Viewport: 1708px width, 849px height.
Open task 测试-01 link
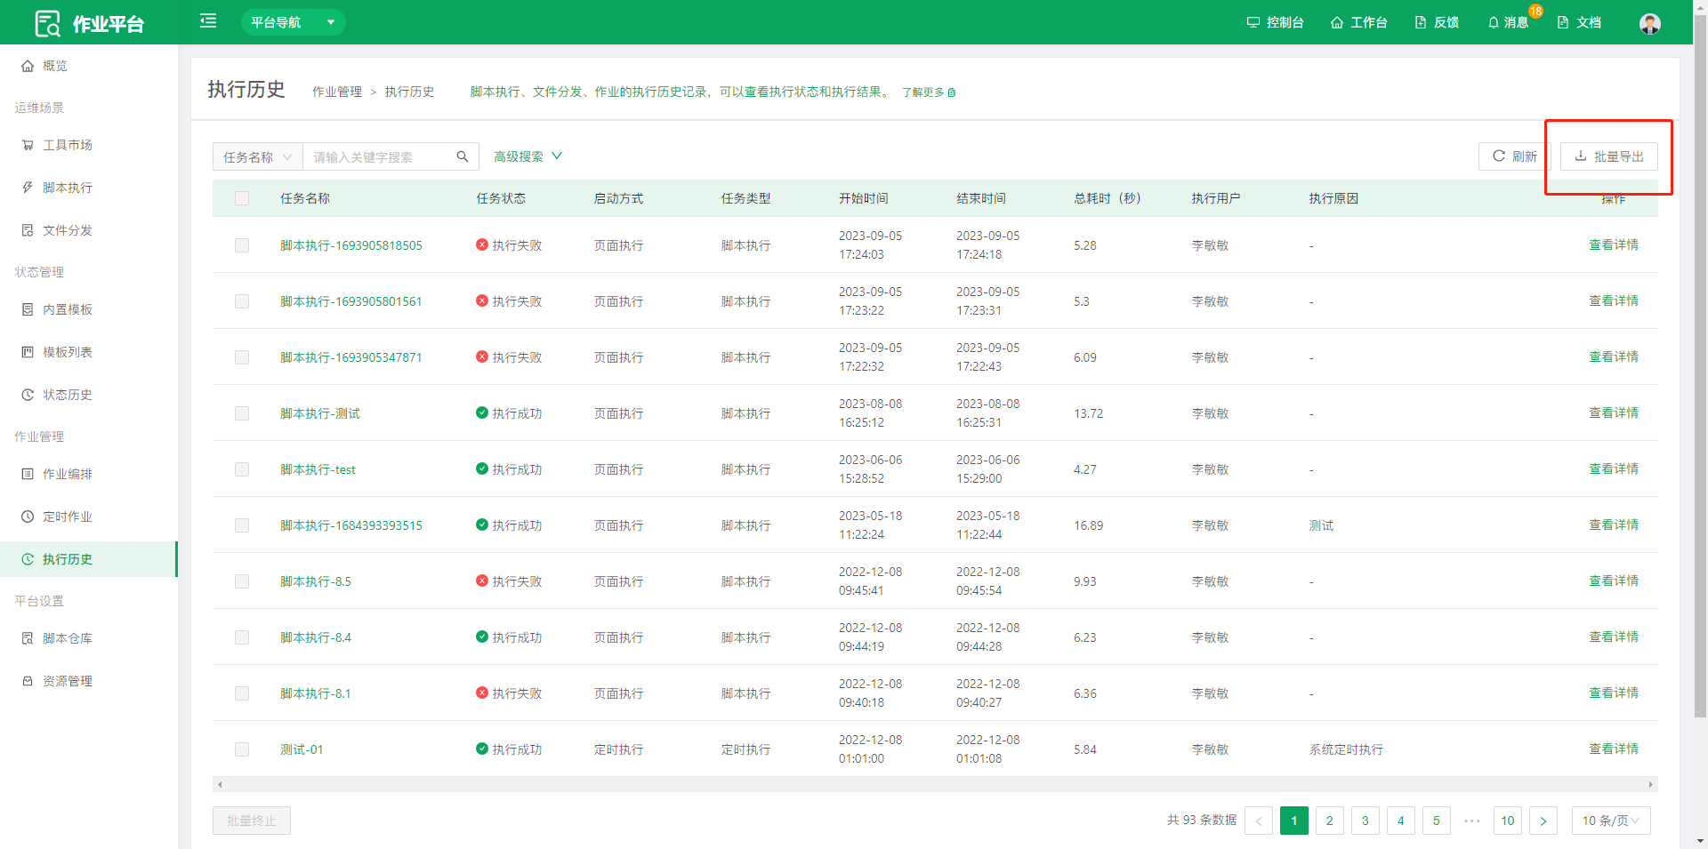point(302,749)
